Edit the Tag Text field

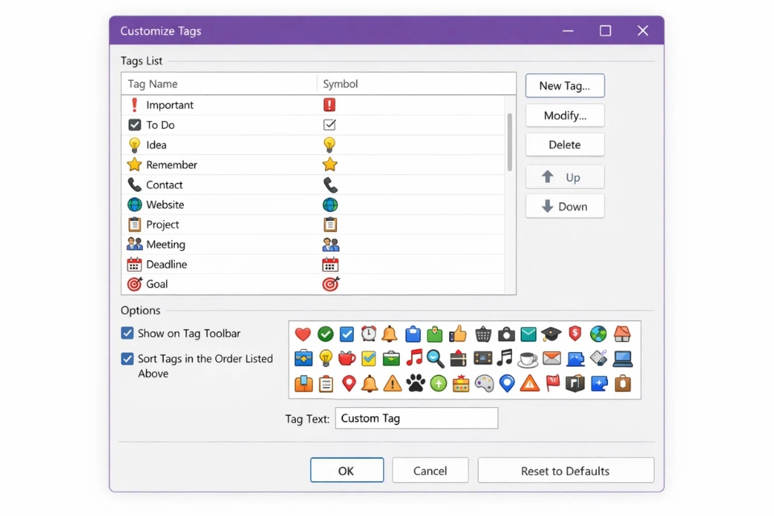pyautogui.click(x=416, y=418)
